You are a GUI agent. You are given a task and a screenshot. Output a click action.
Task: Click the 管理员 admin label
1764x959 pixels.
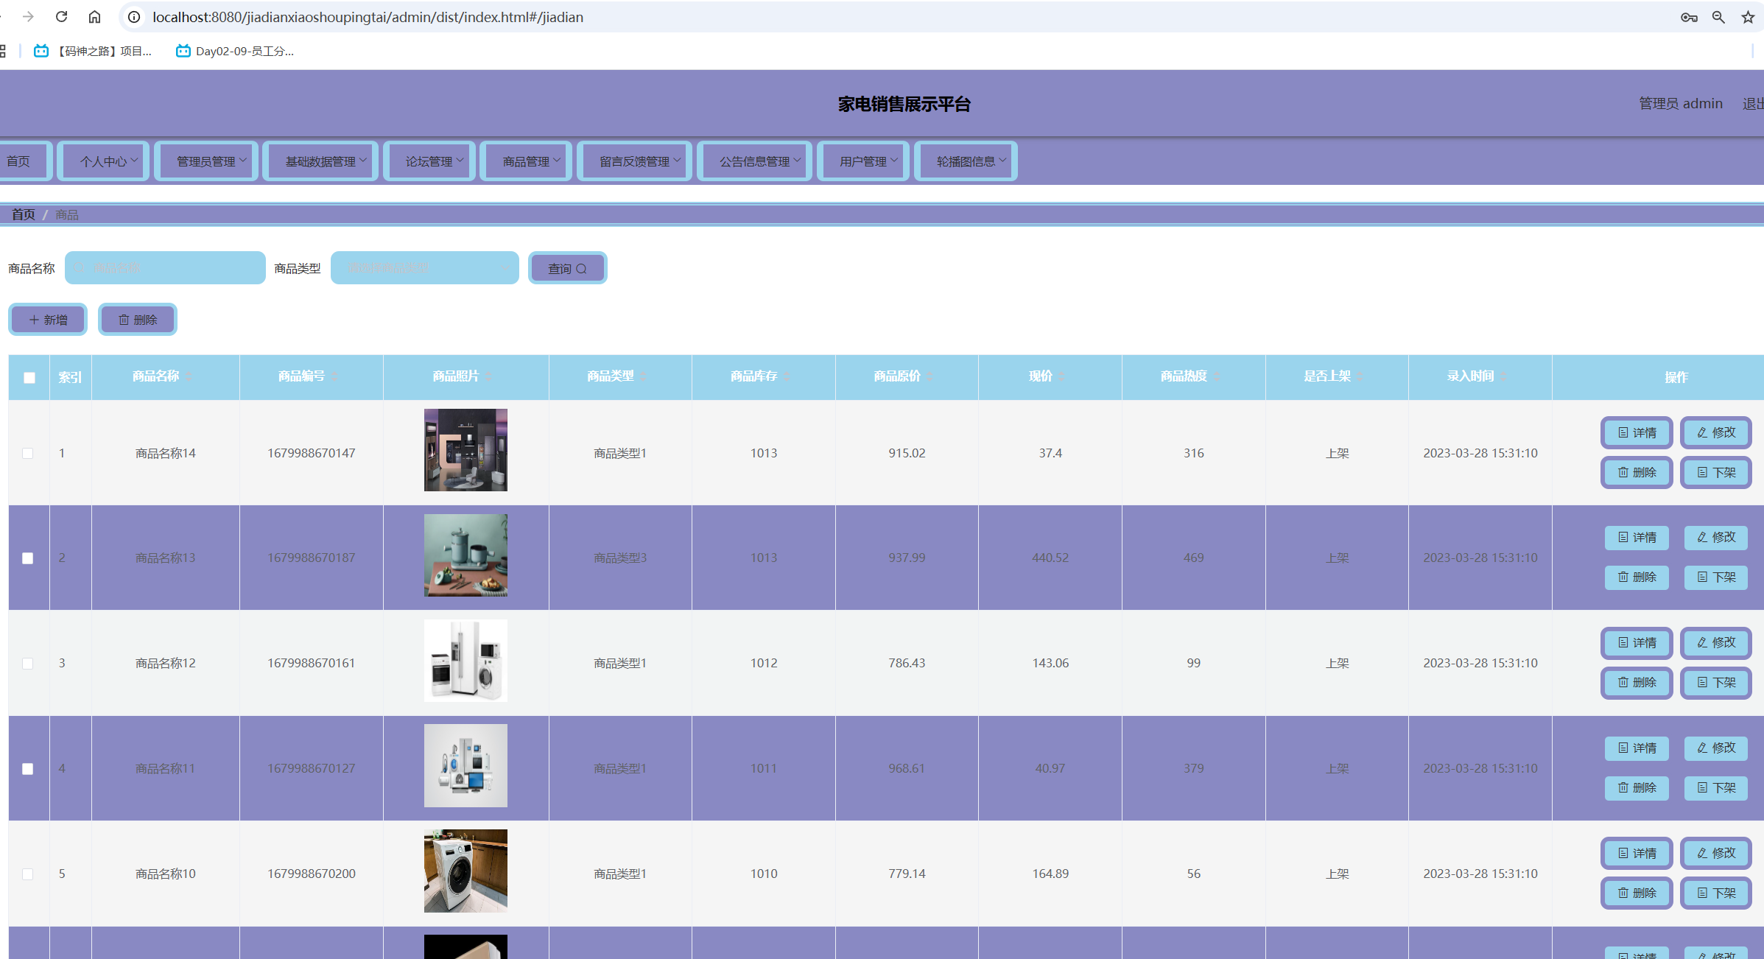[1680, 104]
